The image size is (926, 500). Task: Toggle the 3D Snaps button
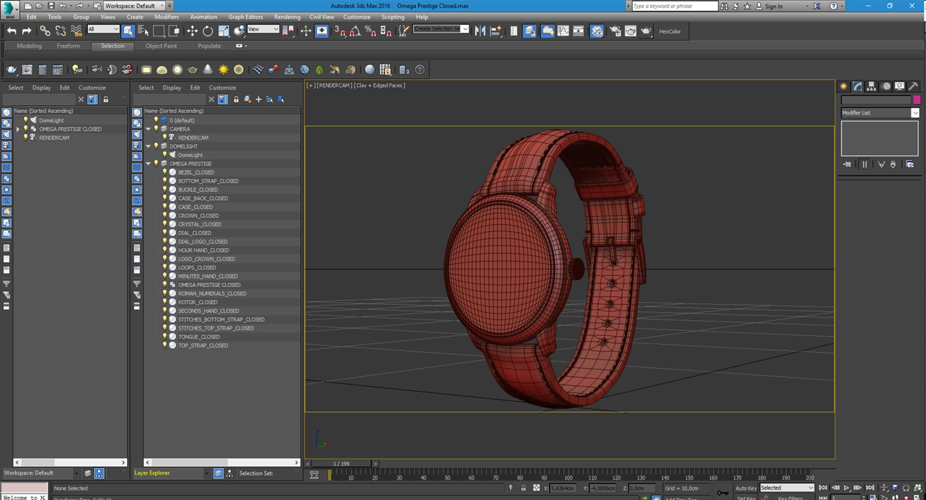[340, 31]
